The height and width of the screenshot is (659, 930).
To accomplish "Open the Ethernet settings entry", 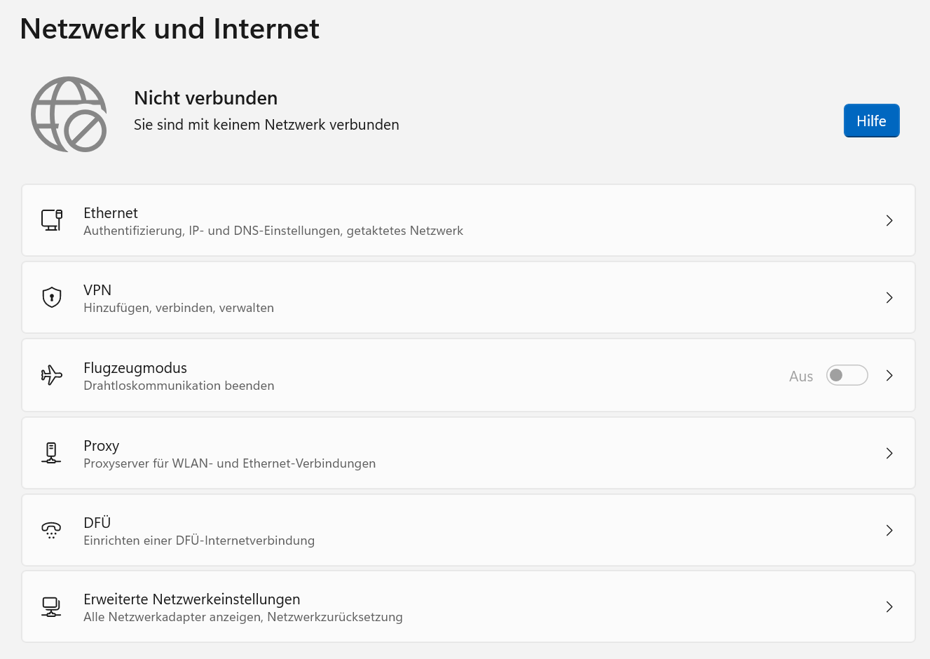I will pyautogui.click(x=111, y=213).
